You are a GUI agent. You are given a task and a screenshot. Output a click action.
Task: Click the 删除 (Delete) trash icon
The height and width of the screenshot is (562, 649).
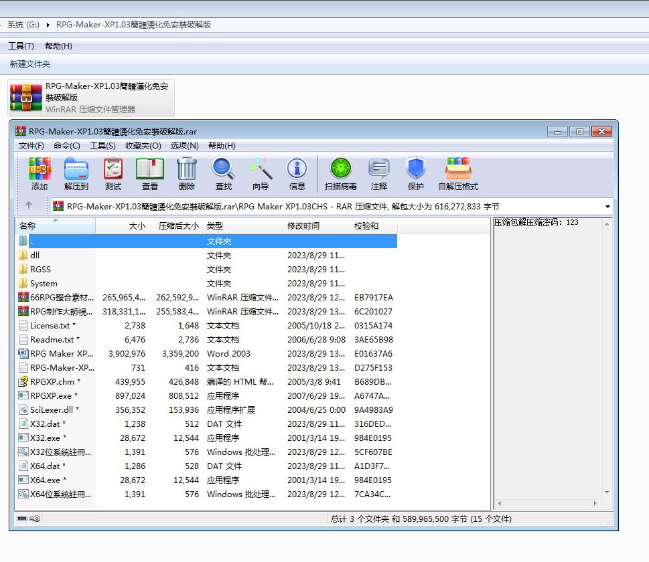187,174
